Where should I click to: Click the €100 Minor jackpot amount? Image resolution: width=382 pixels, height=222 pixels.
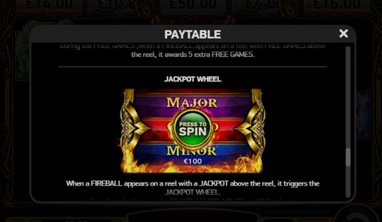click(x=192, y=161)
